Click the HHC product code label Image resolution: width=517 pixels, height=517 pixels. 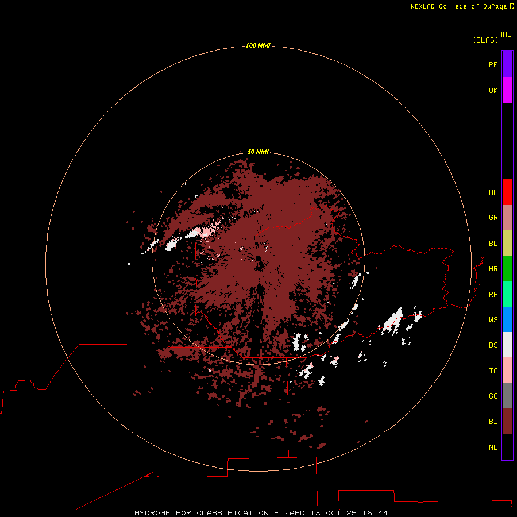click(x=504, y=34)
